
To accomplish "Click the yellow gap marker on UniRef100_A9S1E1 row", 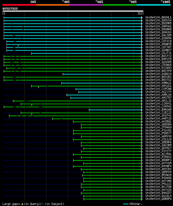I will 38,87.
